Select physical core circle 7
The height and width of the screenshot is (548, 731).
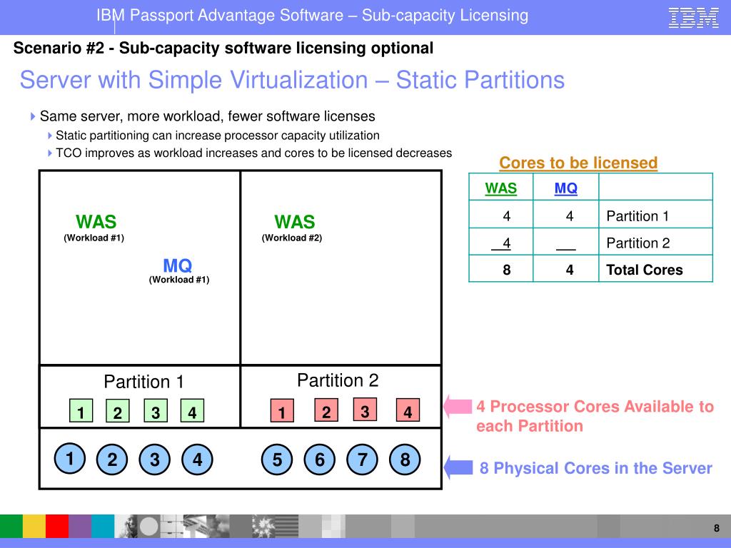[x=362, y=460]
